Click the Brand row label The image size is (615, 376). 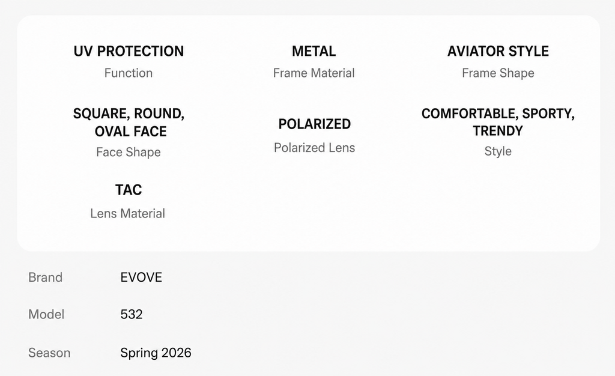pos(45,277)
